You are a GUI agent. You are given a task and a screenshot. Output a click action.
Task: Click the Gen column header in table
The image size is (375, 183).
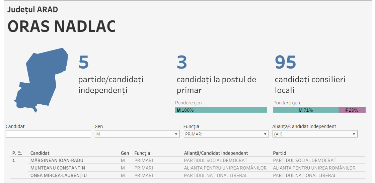pyautogui.click(x=125, y=153)
